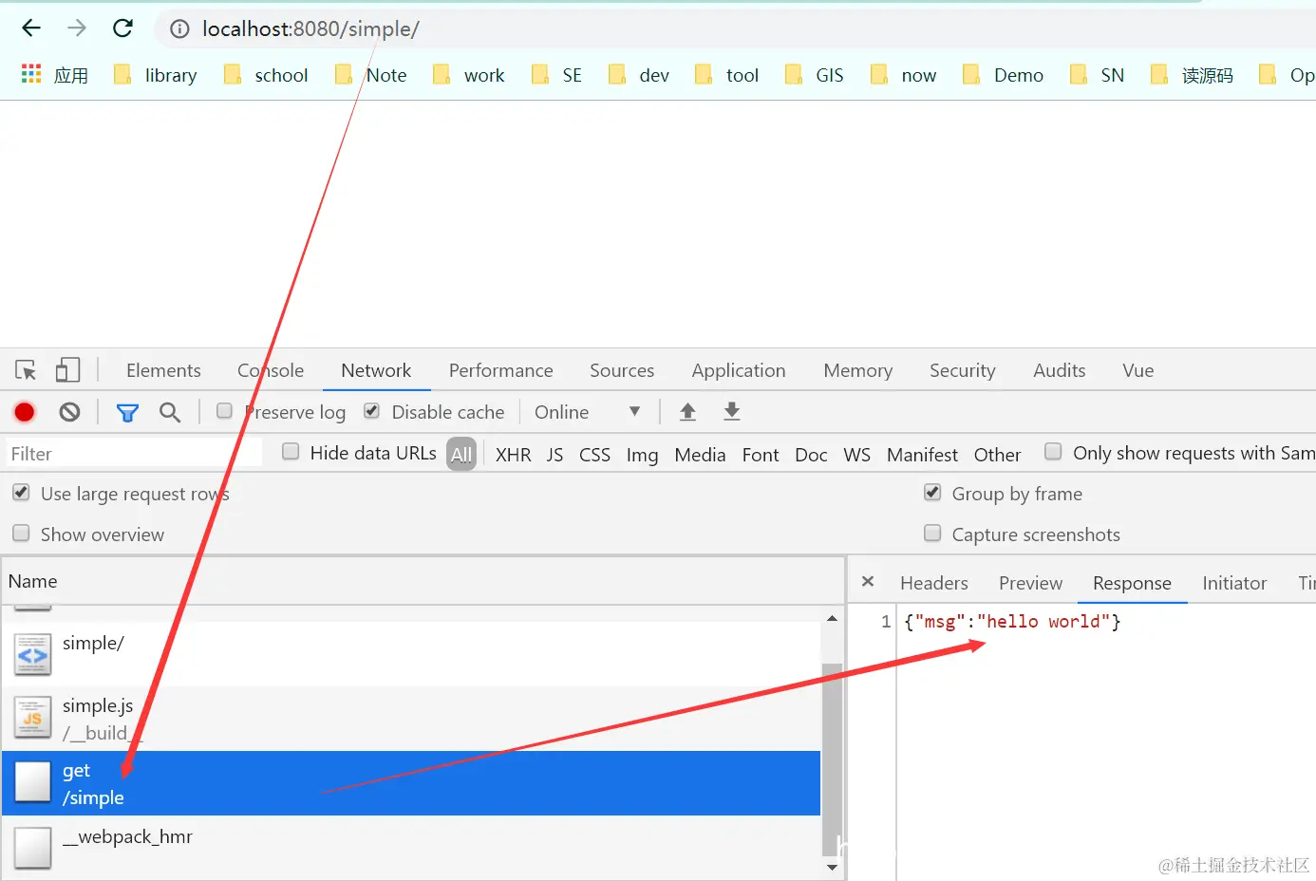
Task: Show the request Initiator tab
Action: click(x=1234, y=583)
